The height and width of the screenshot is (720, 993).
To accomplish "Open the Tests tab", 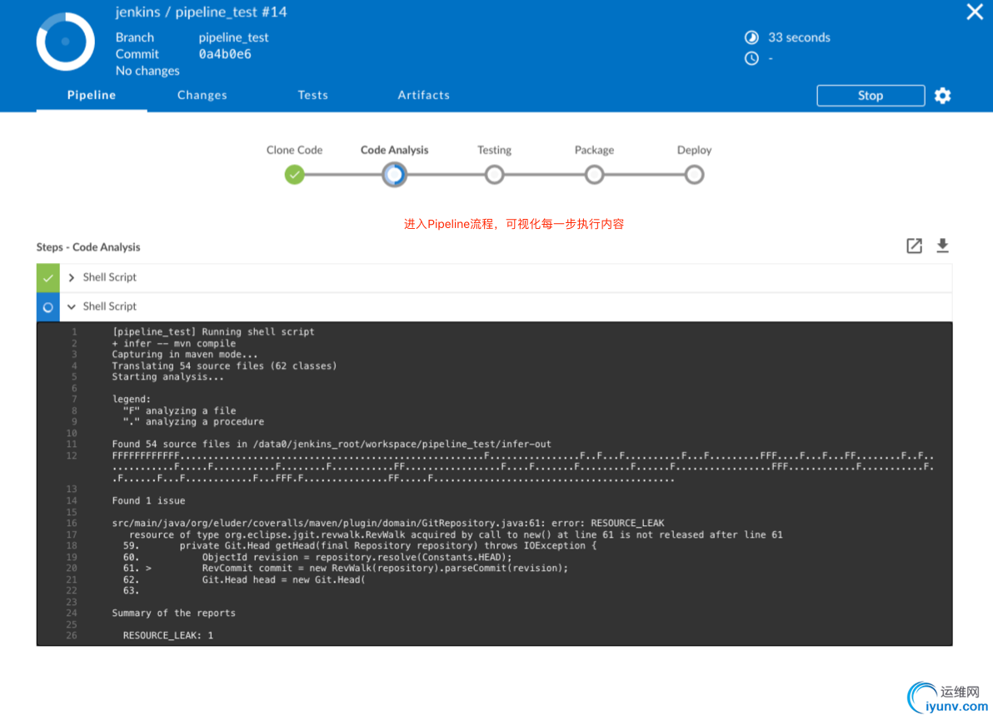I will [x=313, y=95].
